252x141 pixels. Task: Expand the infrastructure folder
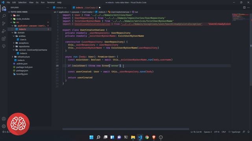coord(24,57)
